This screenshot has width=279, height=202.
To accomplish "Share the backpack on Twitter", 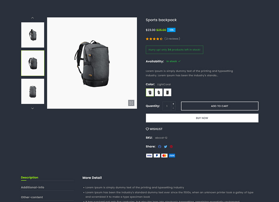I will tap(165, 146).
